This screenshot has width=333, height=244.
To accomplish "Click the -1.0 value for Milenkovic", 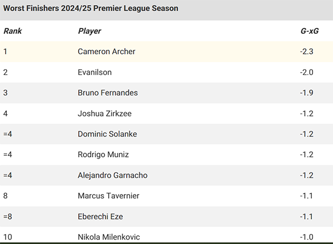I will pos(306,237).
